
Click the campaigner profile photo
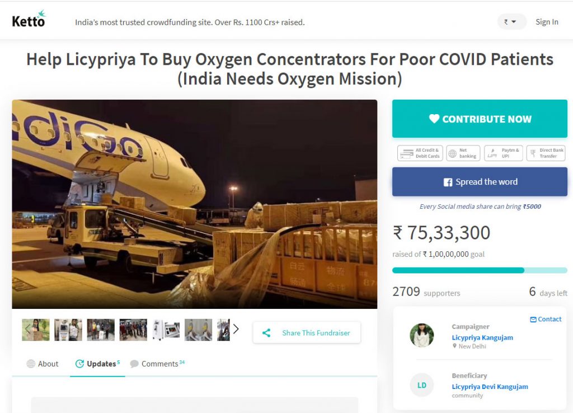click(421, 335)
